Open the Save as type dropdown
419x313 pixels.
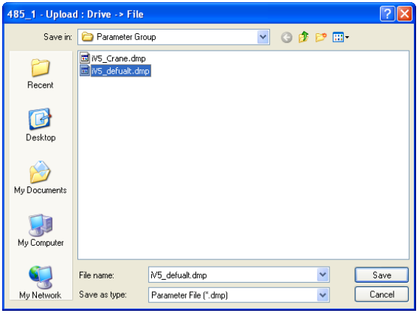click(x=323, y=295)
